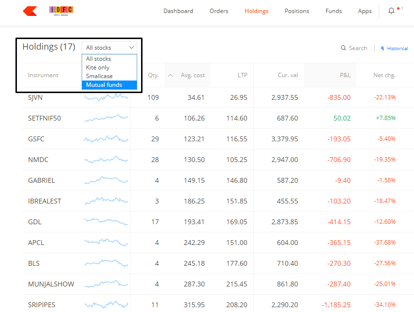Click the SJVN sparkline chart
This screenshot has height=312, width=414.
pyautogui.click(x=106, y=97)
